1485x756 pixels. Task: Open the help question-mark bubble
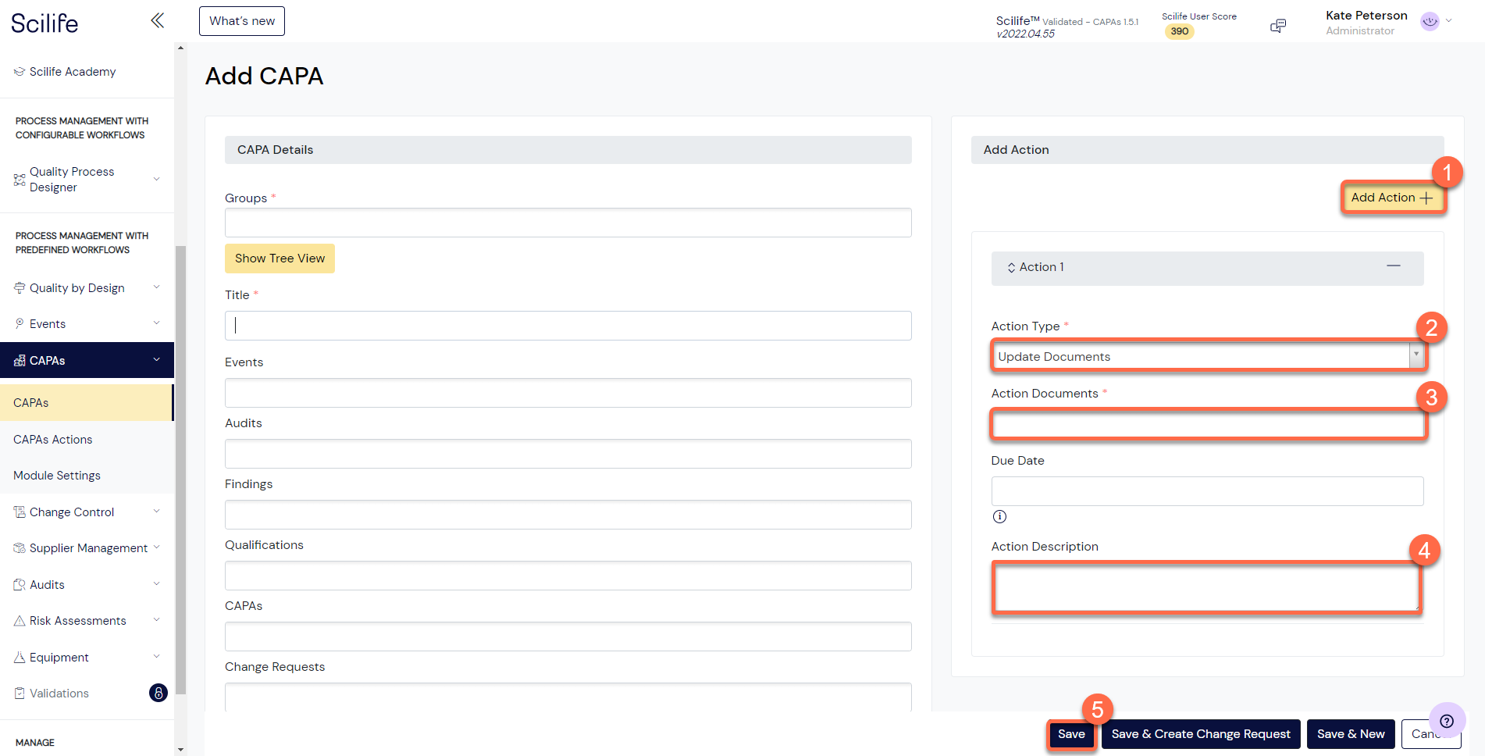(1446, 720)
